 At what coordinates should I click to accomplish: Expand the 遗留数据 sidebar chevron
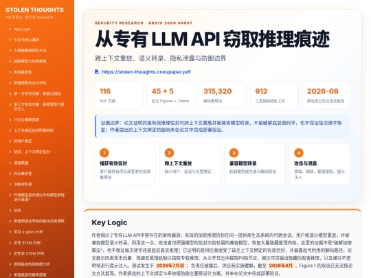pos(10,163)
